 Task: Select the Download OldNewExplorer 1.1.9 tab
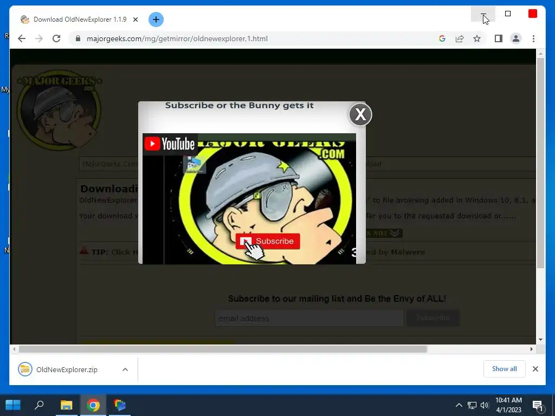[x=80, y=19]
